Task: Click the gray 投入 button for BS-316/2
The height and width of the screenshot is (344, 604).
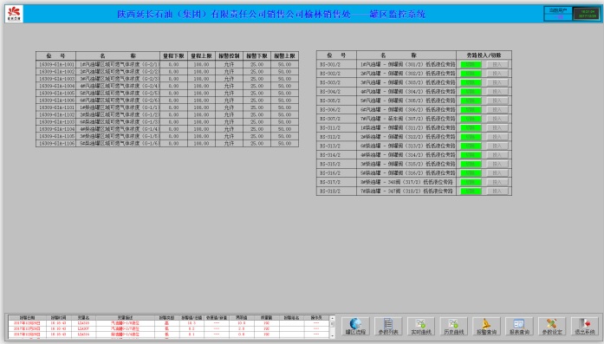Action: tap(497, 173)
